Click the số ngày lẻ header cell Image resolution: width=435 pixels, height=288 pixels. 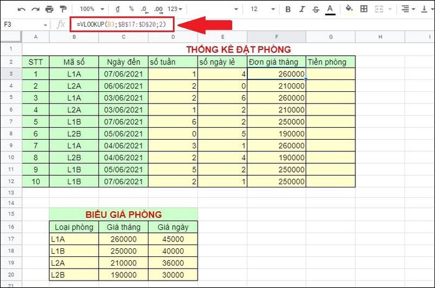click(222, 62)
